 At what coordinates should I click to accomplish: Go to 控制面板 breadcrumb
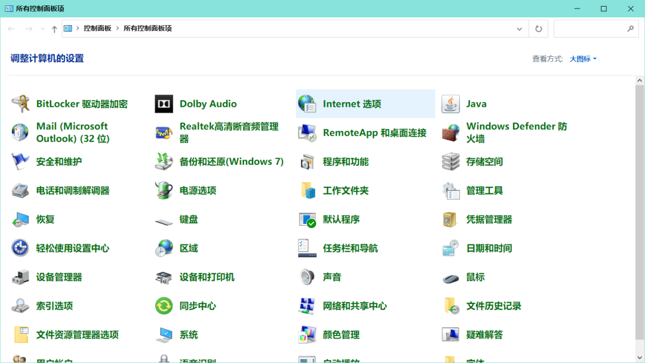point(97,29)
